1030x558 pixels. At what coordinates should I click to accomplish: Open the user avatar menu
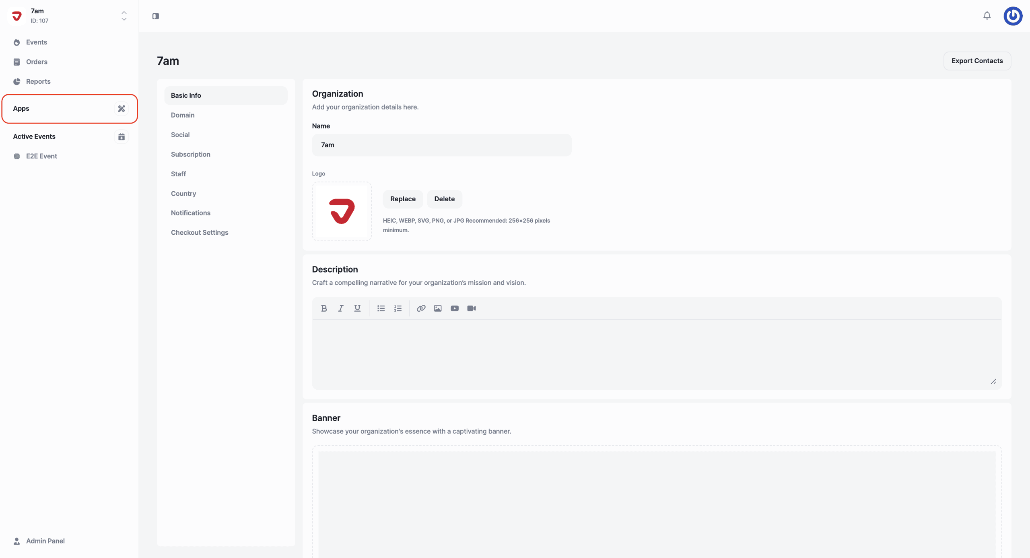[x=1013, y=16]
